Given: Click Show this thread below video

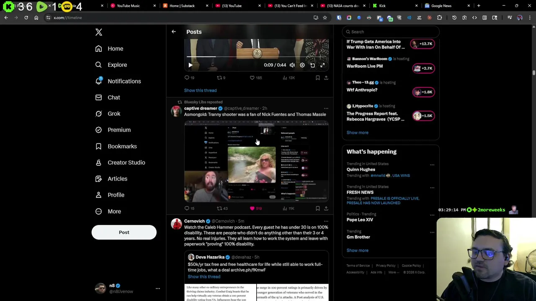Looking at the screenshot, I should tap(200, 90).
